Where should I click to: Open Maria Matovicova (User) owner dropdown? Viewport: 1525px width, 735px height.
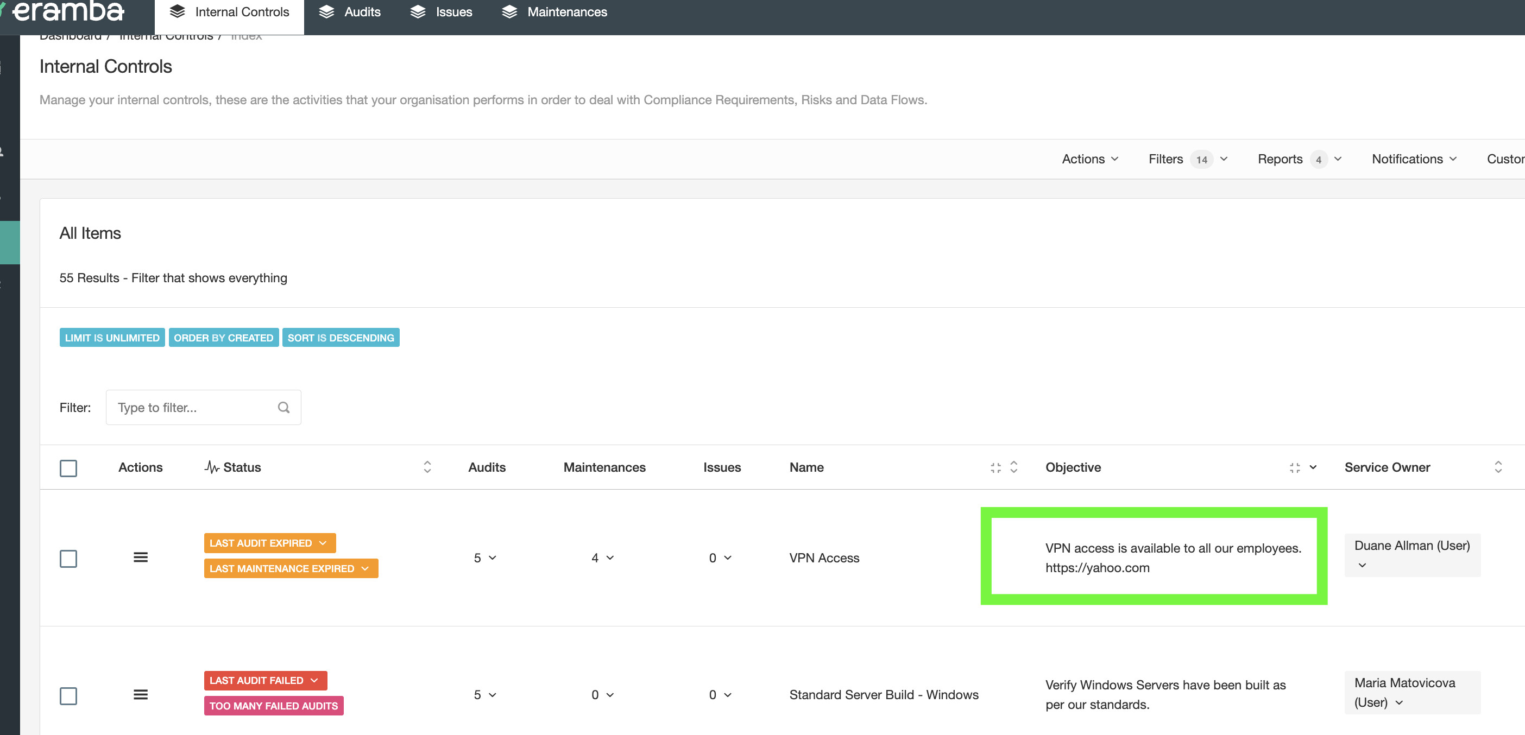pyautogui.click(x=1412, y=693)
